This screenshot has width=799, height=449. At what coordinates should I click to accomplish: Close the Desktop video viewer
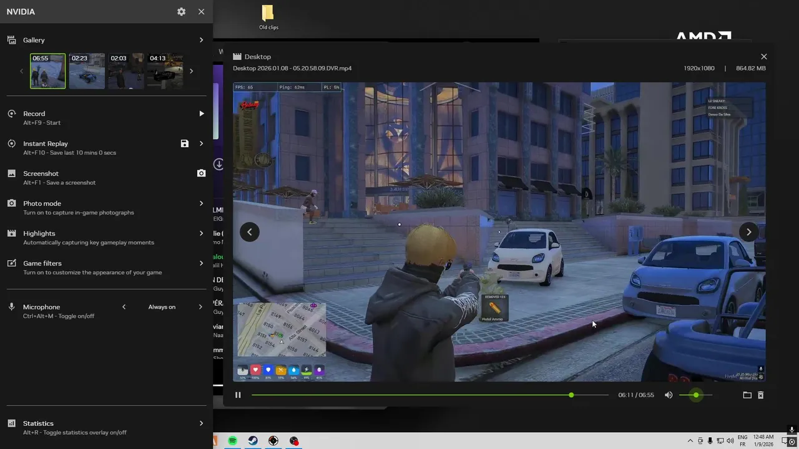[763, 57]
